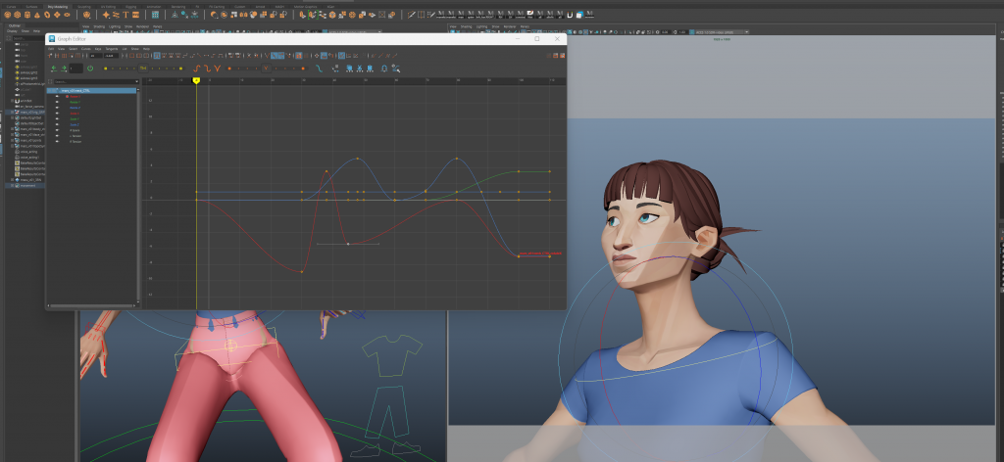Create a polygon plane from the shelf

coord(57,15)
